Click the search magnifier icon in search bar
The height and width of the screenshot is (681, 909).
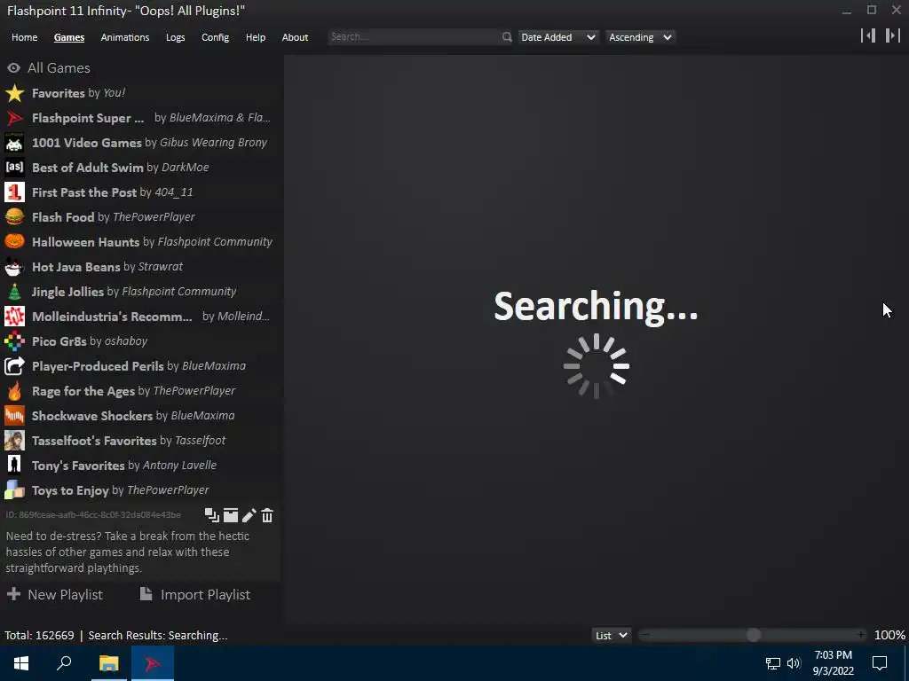(x=507, y=37)
